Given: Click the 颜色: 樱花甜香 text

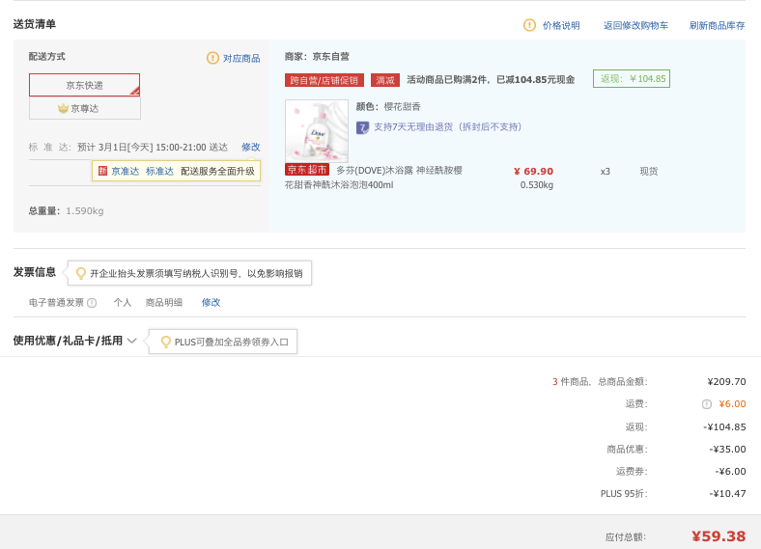Looking at the screenshot, I should [388, 106].
